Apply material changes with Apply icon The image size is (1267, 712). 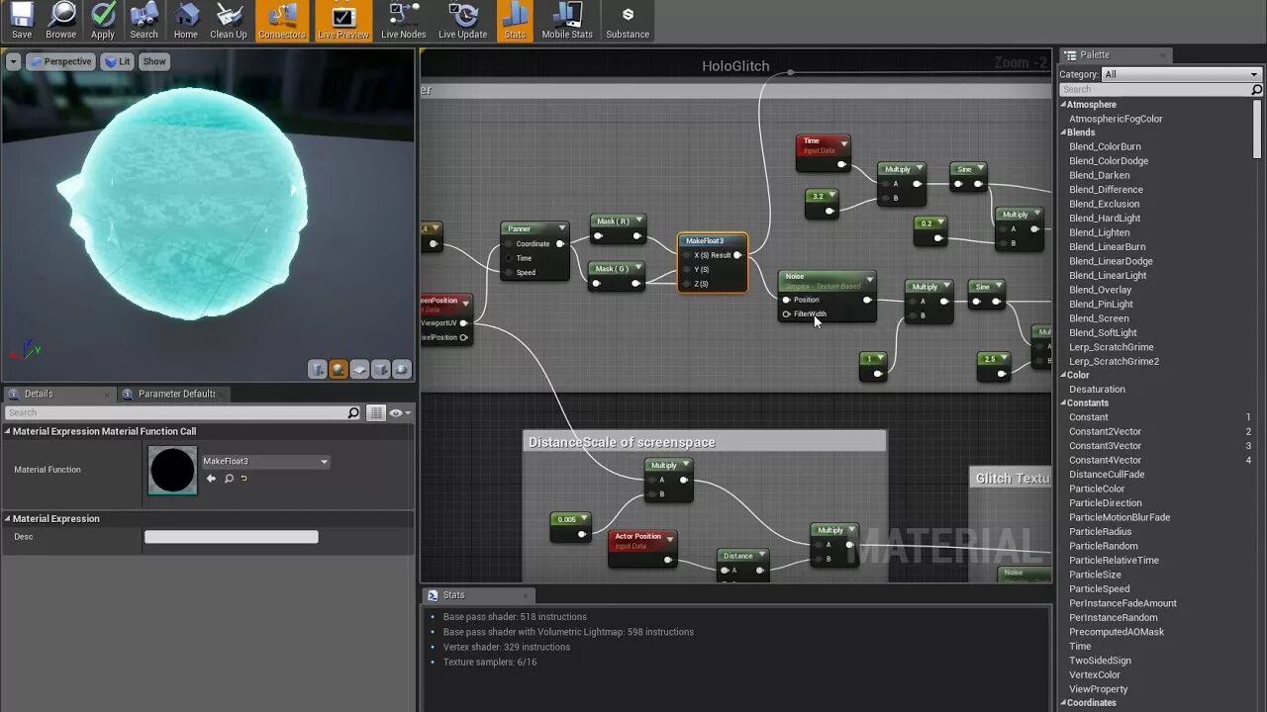tap(103, 21)
